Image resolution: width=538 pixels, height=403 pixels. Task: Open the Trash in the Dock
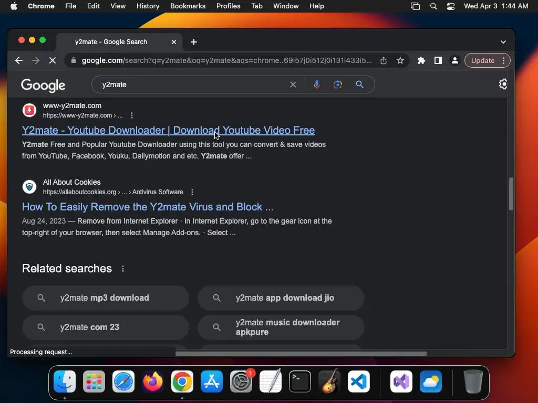(473, 381)
